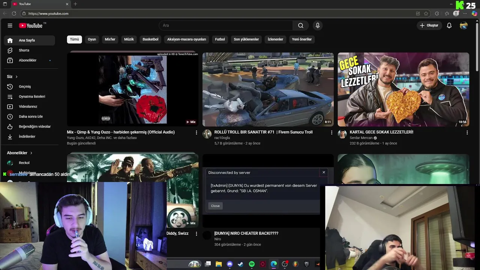
Task: Open the tab actions menu in the title bar
Action: [5, 4]
